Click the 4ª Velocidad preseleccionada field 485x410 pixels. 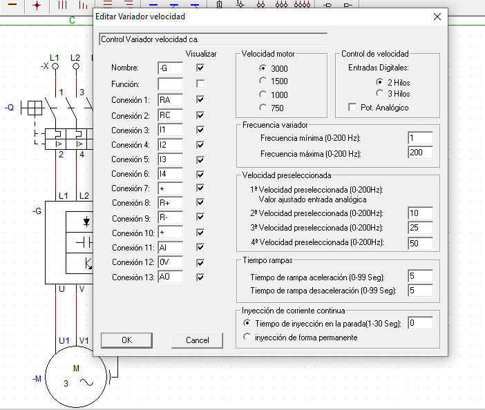[420, 242]
